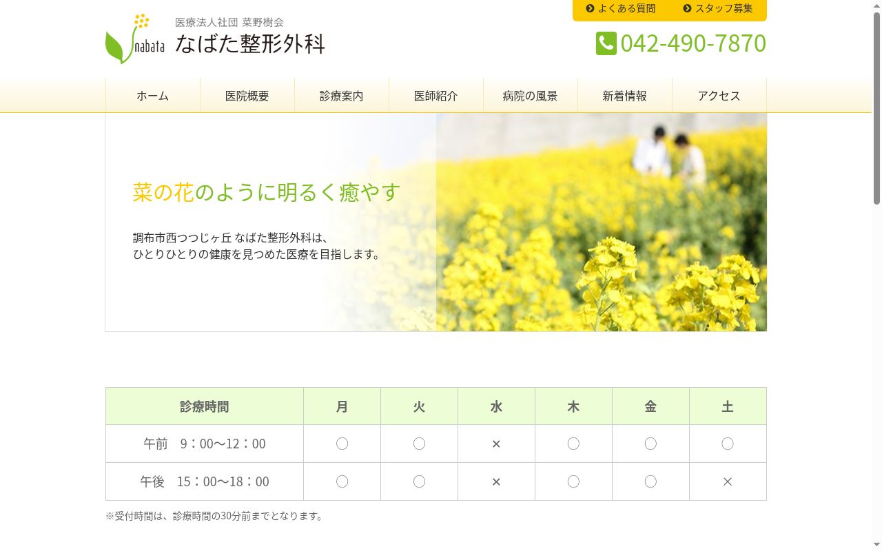Open the よくある質問 link
The height and width of the screenshot is (551, 882).
coord(626,8)
